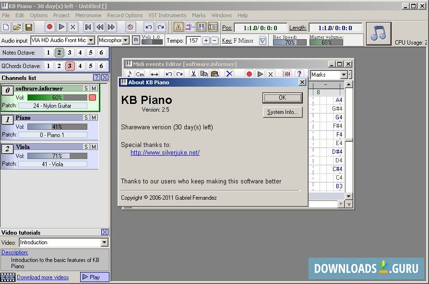Mute the Viola channel
Image resolution: width=429 pixels, height=284 pixels.
pos(94,147)
